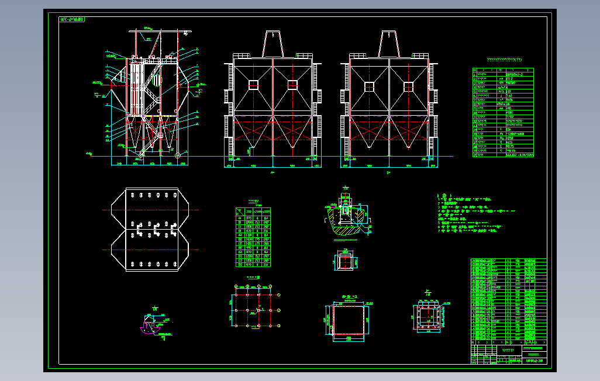
Task: Select the large cyan square flange detail
Action: point(349,320)
